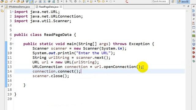Open the forward history dropdown arrow
The height and width of the screenshot is (110, 196).
click(114, 2)
